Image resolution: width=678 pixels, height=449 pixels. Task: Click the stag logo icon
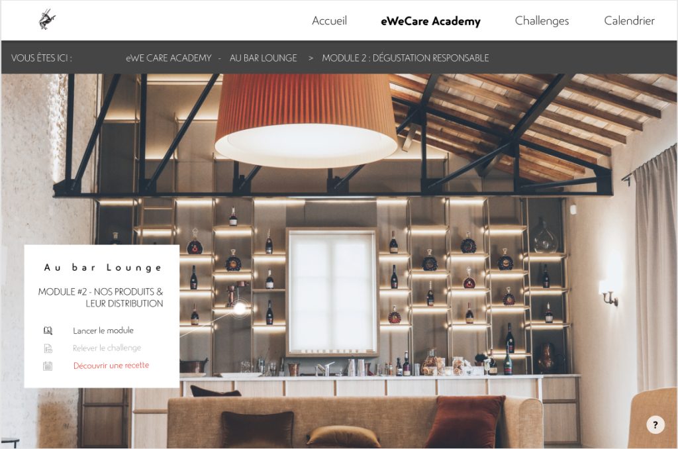[47, 19]
